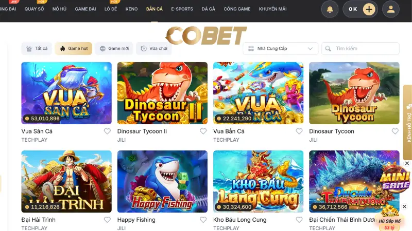The image size is (412, 231).
Task: Click the Mini Game floating icon
Action: (394, 179)
